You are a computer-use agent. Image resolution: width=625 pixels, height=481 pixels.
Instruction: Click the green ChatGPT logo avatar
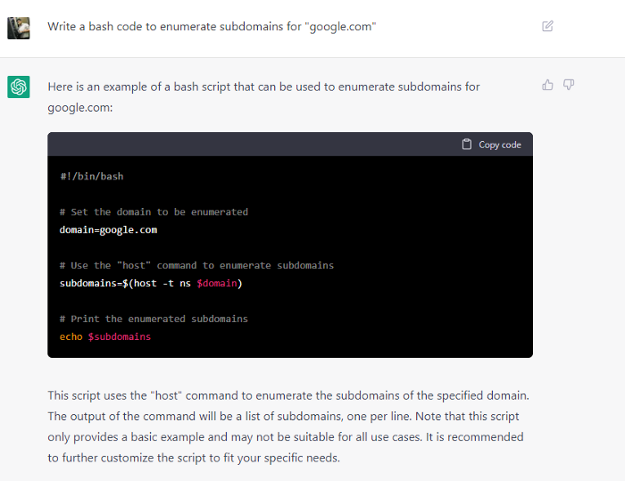tap(19, 87)
